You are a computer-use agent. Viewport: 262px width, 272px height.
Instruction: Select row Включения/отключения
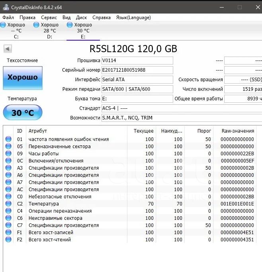130,160
